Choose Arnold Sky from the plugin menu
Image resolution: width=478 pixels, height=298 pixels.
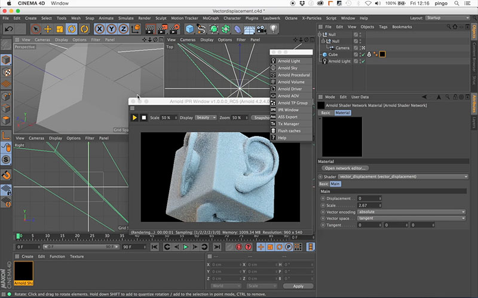tap(289, 68)
